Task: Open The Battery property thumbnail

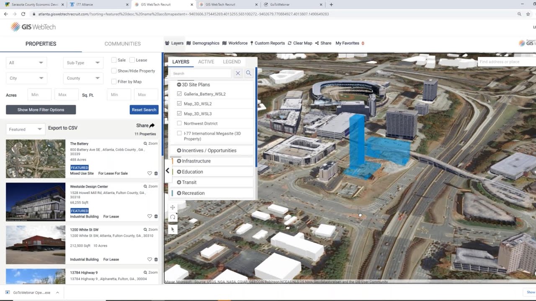Action: [x=36, y=159]
